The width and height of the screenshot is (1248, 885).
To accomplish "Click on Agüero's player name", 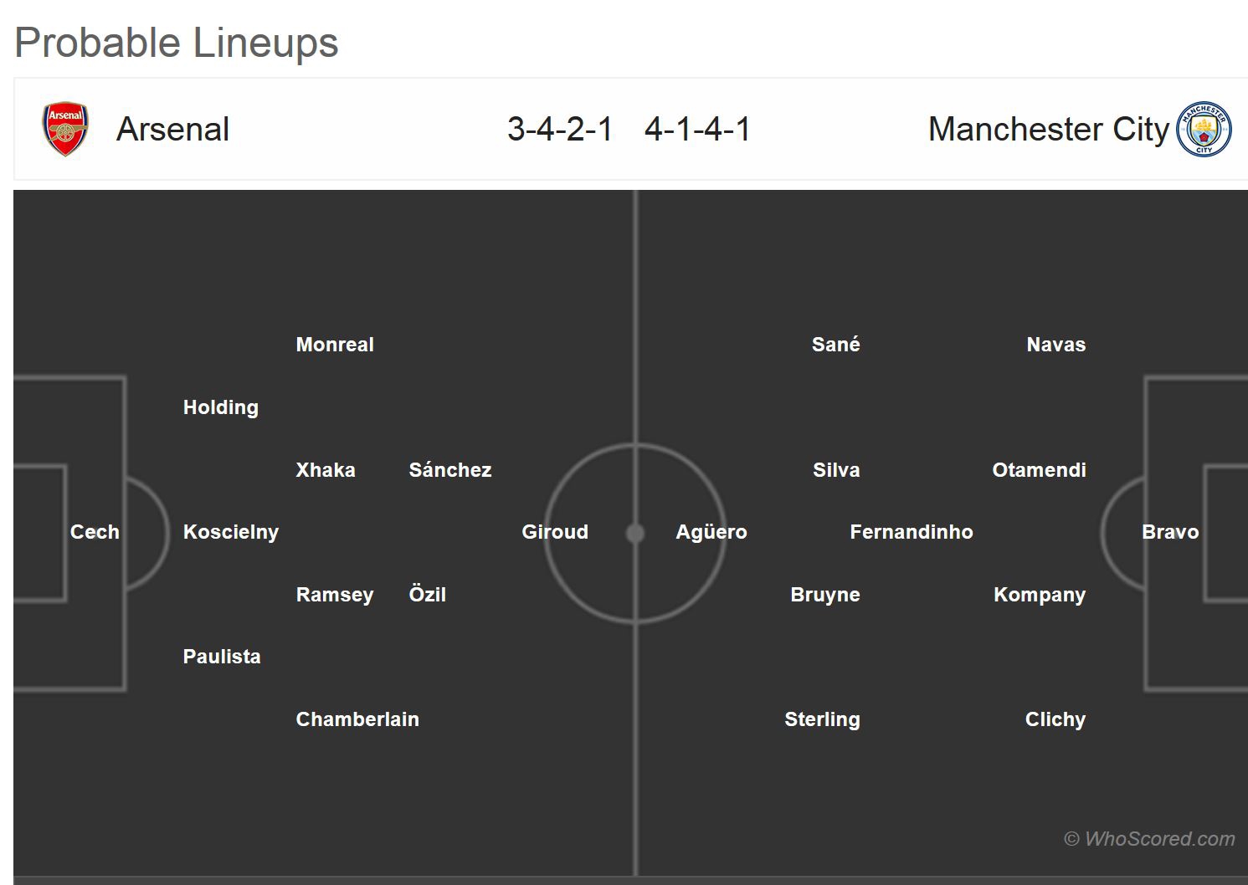I will point(711,532).
